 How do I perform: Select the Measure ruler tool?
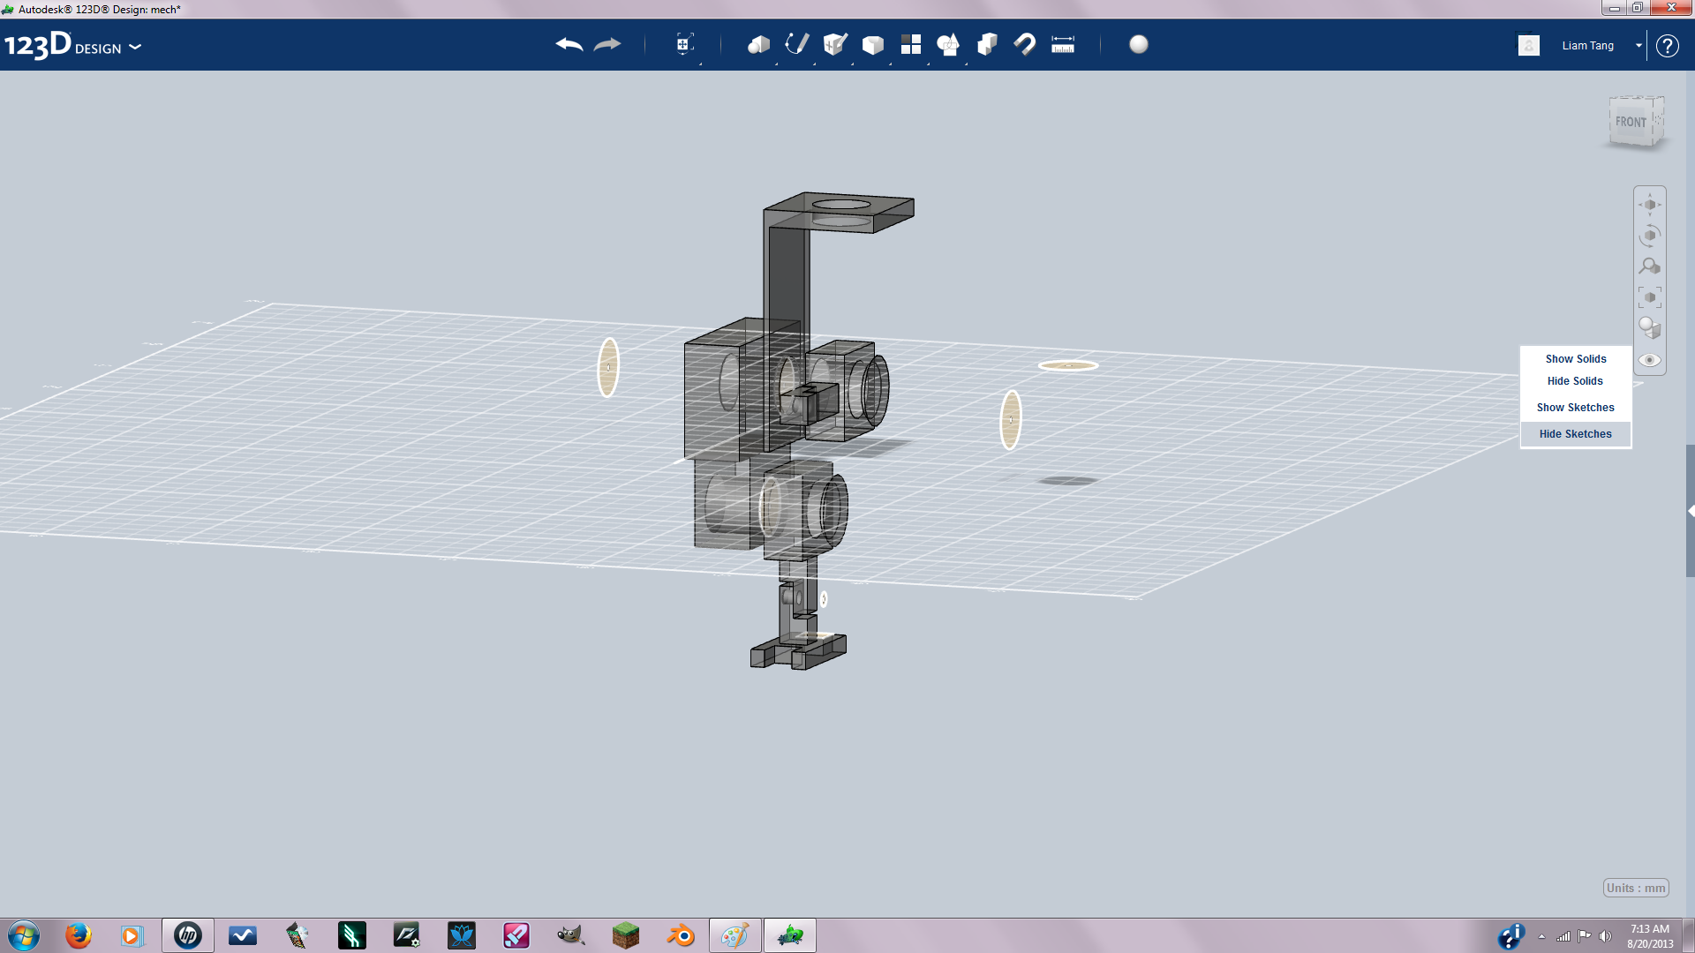pos(1063,44)
